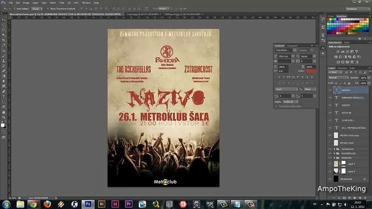Image resolution: width=372 pixels, height=209 pixels.
Task: Hide the 26.1. METROKLUB ŠAĽA layer
Action: [x=330, y=128]
